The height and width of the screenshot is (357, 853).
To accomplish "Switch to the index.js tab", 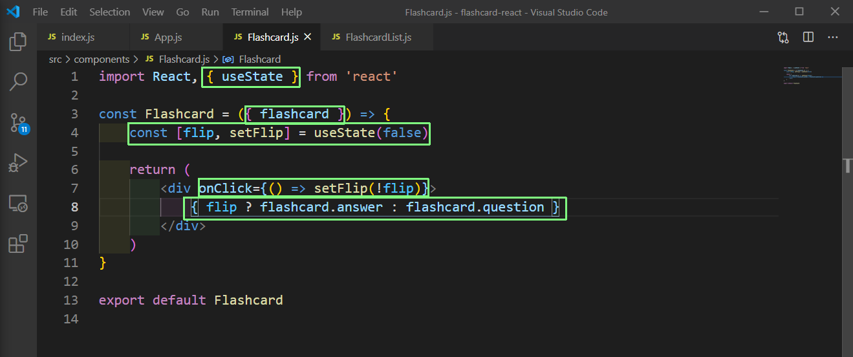I will pyautogui.click(x=83, y=38).
